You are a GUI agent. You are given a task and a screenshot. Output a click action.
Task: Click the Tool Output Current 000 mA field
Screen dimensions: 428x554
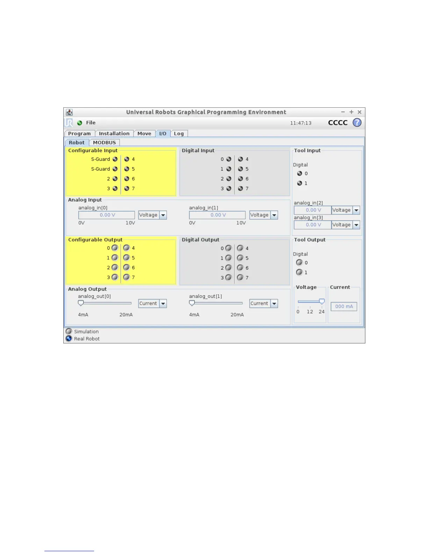pyautogui.click(x=344, y=307)
